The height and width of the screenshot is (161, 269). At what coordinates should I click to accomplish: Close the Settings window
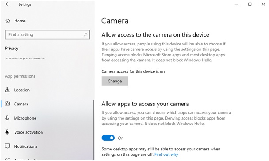[263, 4]
